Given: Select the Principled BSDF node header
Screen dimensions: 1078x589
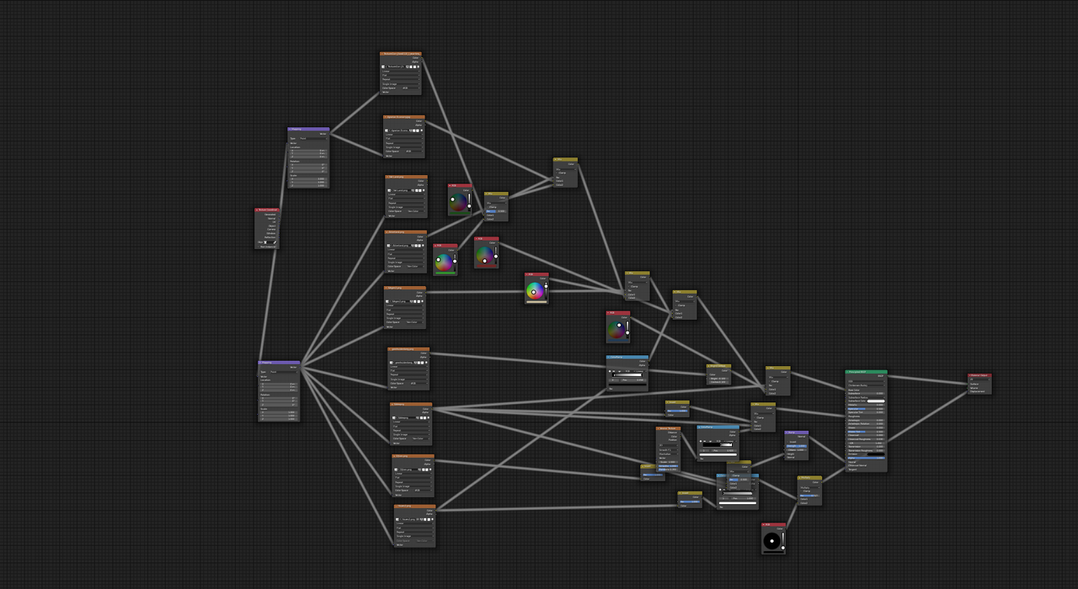Looking at the screenshot, I should pos(867,372).
